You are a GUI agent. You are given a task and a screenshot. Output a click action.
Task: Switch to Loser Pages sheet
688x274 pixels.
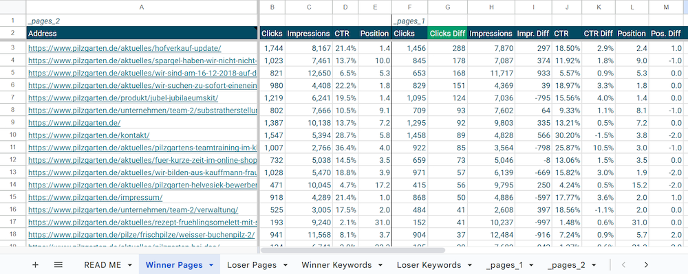(252, 265)
